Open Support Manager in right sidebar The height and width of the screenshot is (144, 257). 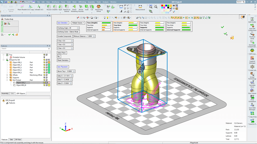(x=252, y=60)
